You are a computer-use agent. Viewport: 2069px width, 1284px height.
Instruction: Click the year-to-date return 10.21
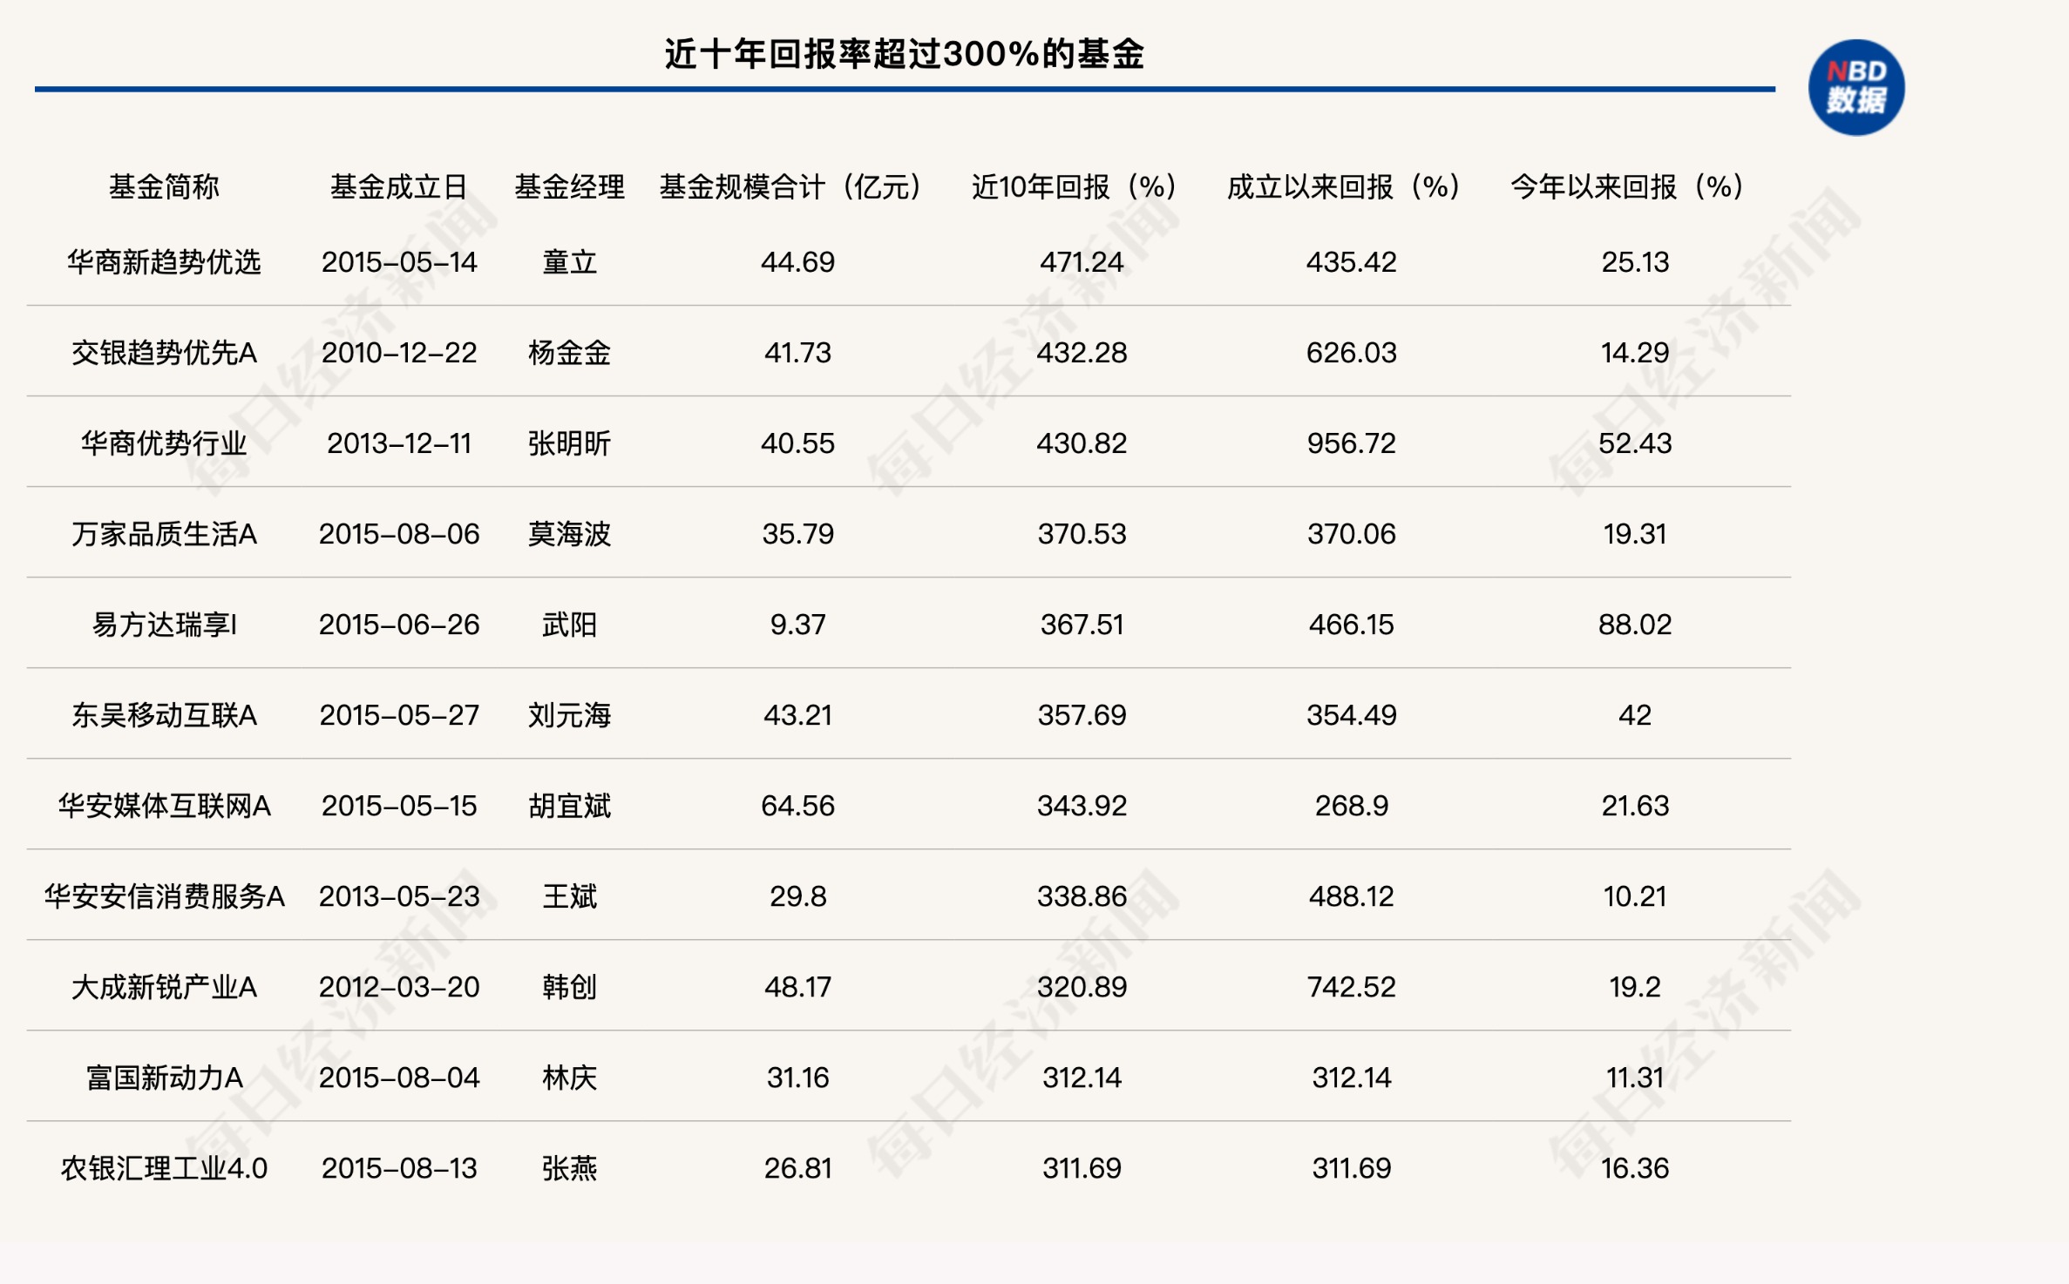[x=1634, y=896]
